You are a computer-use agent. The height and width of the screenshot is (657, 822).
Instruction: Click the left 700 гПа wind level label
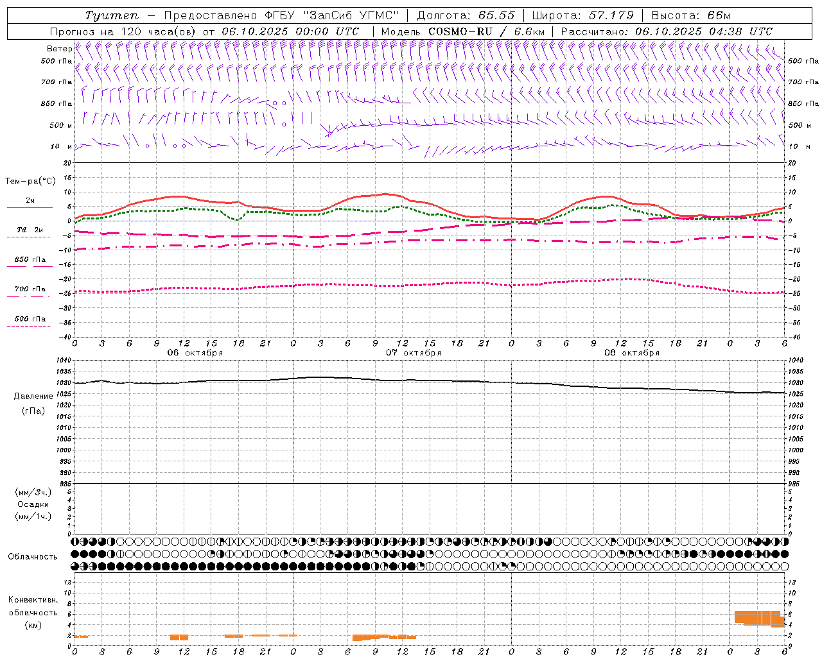57,82
